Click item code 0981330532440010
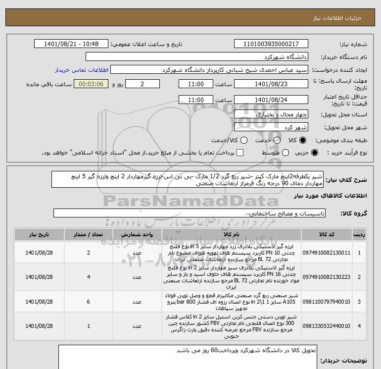 tap(327, 326)
